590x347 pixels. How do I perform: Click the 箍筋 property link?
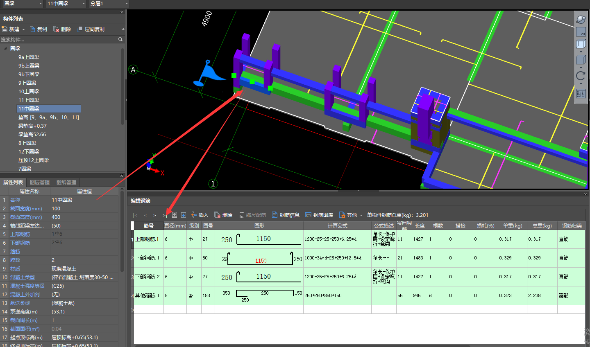(15, 252)
